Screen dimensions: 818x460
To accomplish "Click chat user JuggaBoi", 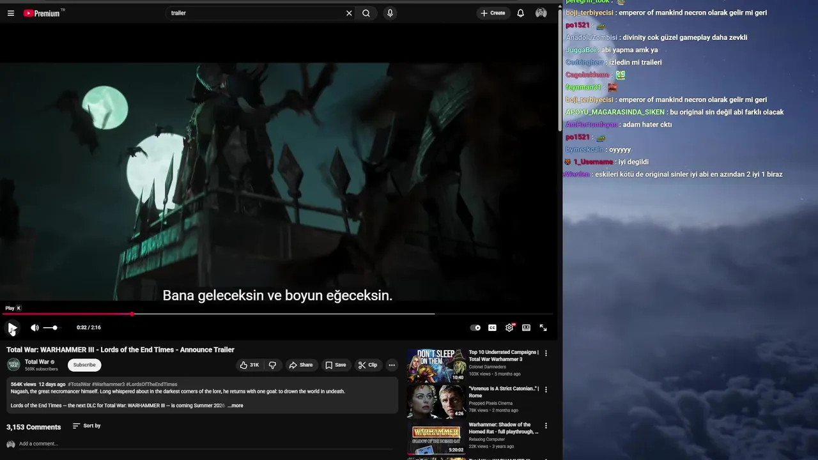I will [581, 50].
